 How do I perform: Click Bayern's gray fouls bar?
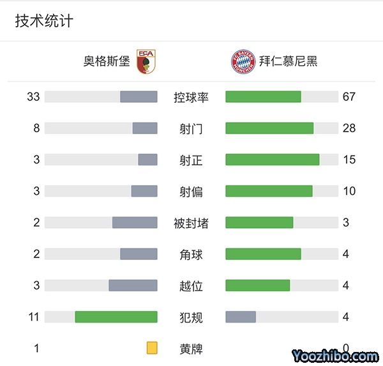(241, 317)
